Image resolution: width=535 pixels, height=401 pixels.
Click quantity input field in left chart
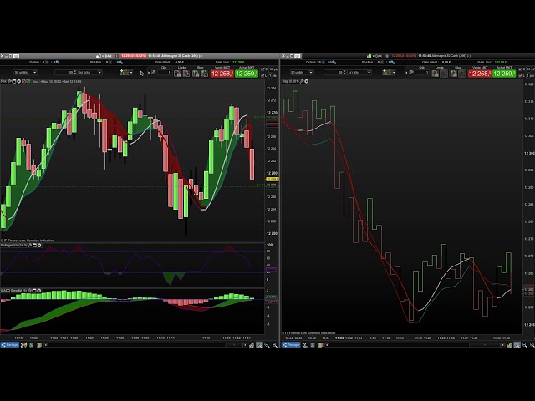coord(164,73)
